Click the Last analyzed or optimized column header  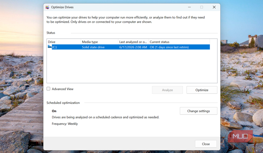133,42
